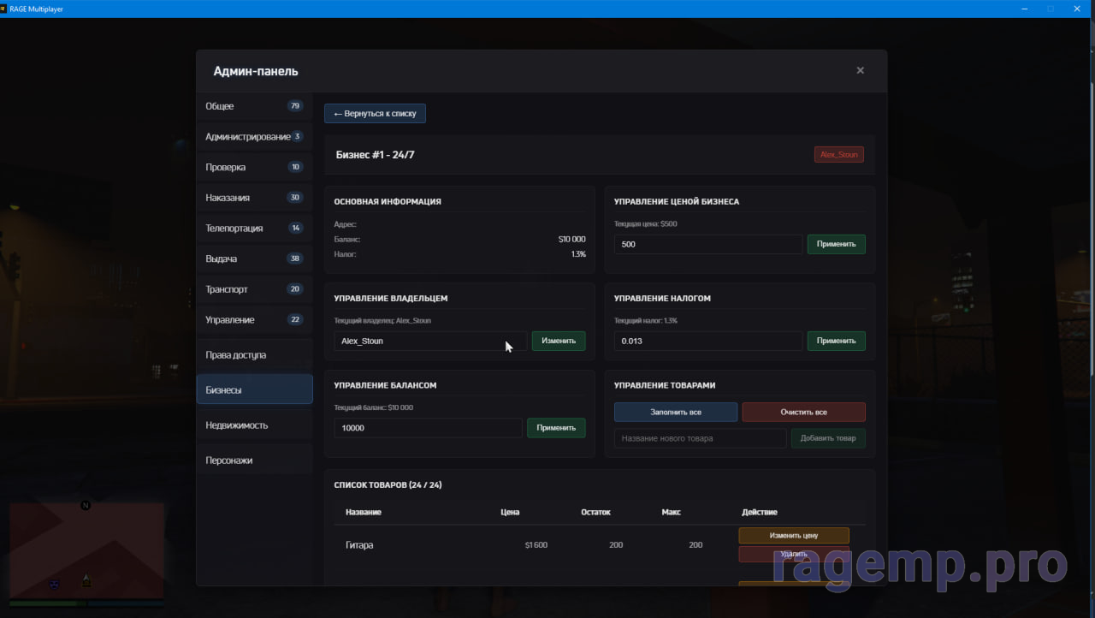Open the Персонажи section
The image size is (1095, 618).
(254, 461)
